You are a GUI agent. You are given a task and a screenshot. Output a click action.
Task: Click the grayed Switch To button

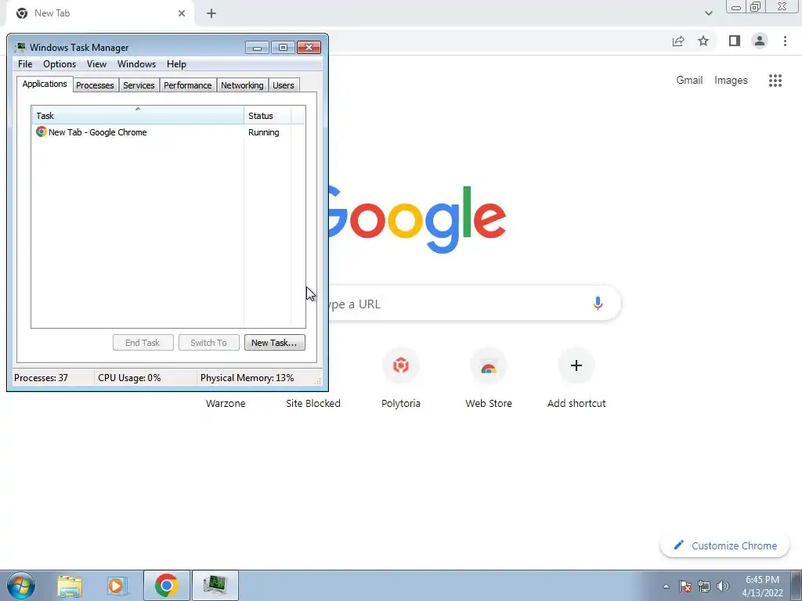pos(208,343)
